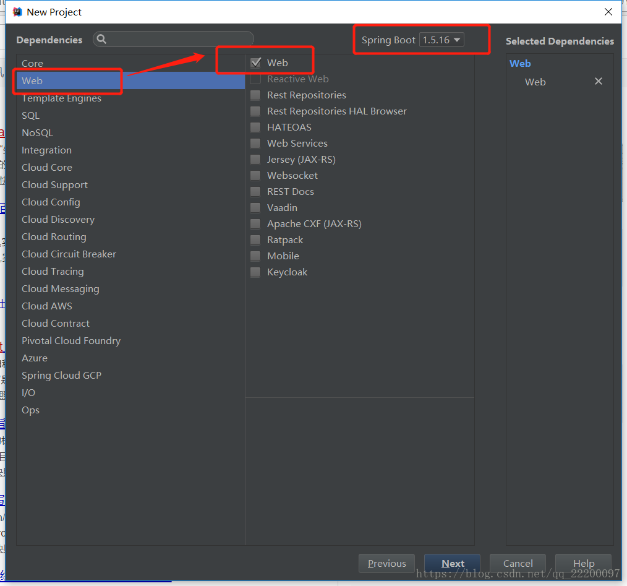Select Cloud Messaging category

pyautogui.click(x=130, y=288)
